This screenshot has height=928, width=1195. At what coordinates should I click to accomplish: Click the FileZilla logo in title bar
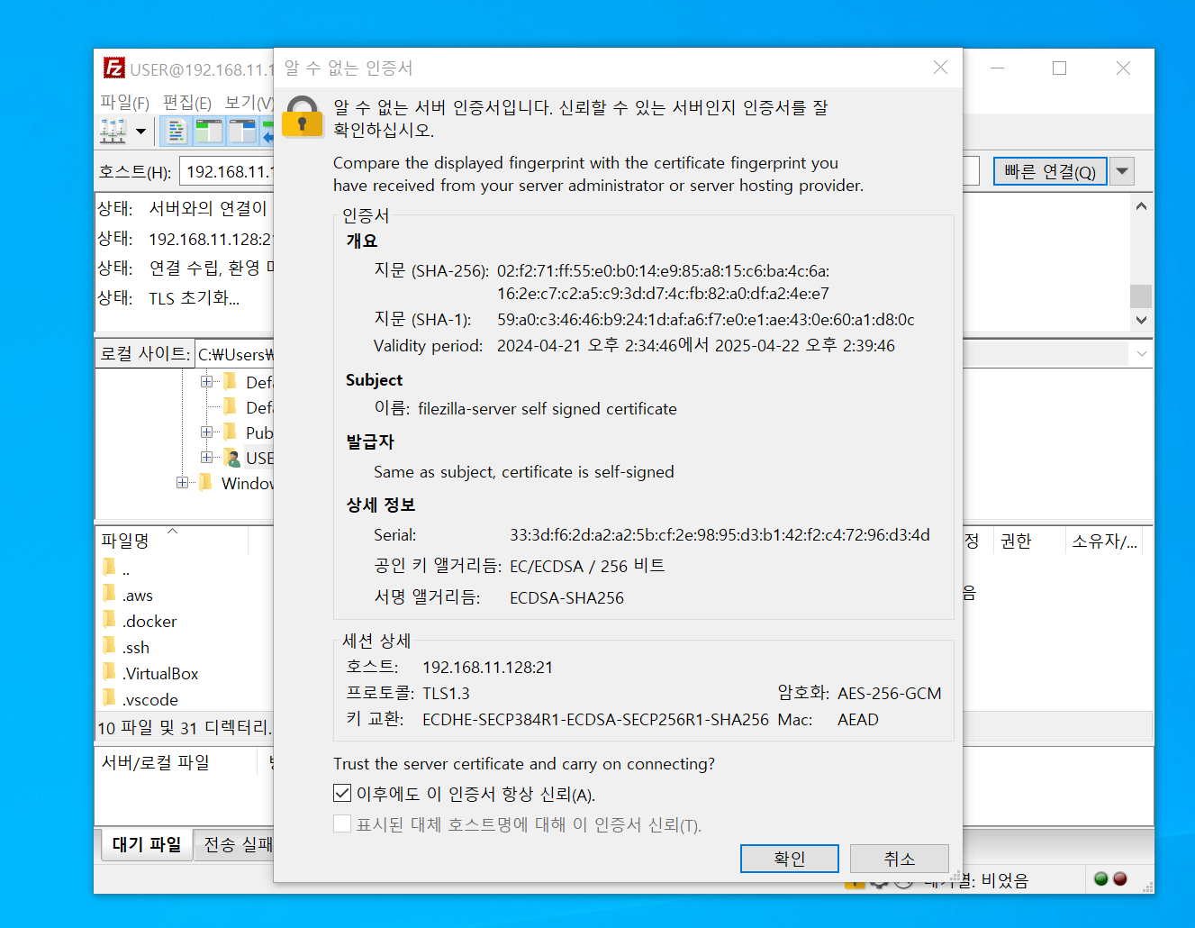(113, 68)
